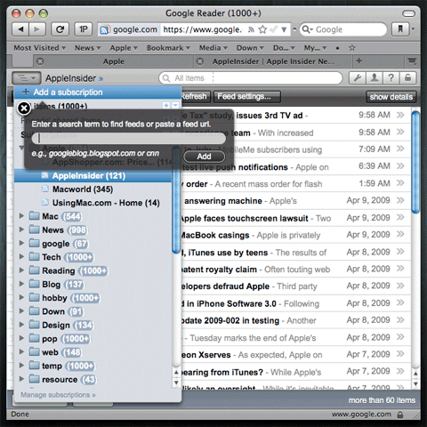
Task: Go forward with the forward arrow
Action: (x=37, y=29)
